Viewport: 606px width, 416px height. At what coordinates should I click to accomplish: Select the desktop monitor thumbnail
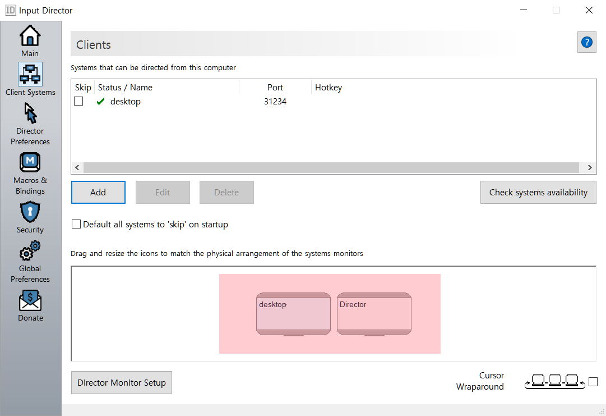293,314
